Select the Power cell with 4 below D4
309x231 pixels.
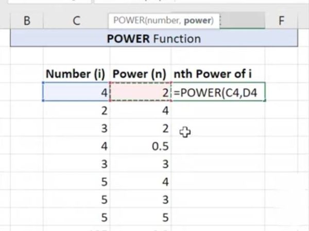pyautogui.click(x=141, y=110)
